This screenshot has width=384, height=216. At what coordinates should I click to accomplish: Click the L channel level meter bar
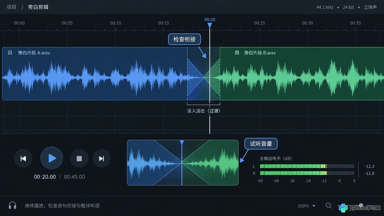pyautogui.click(x=307, y=166)
